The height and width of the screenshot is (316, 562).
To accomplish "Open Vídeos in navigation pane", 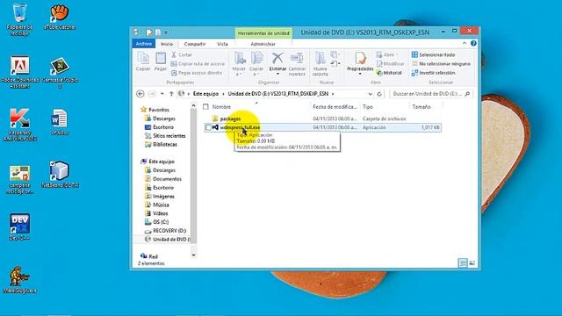I will (x=160, y=213).
